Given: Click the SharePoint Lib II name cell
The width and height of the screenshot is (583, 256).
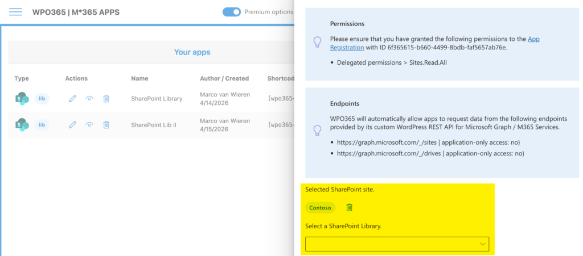Looking at the screenshot, I should pyautogui.click(x=154, y=125).
